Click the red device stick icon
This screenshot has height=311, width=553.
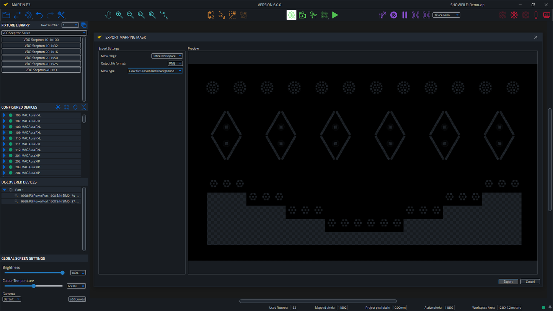(536, 15)
